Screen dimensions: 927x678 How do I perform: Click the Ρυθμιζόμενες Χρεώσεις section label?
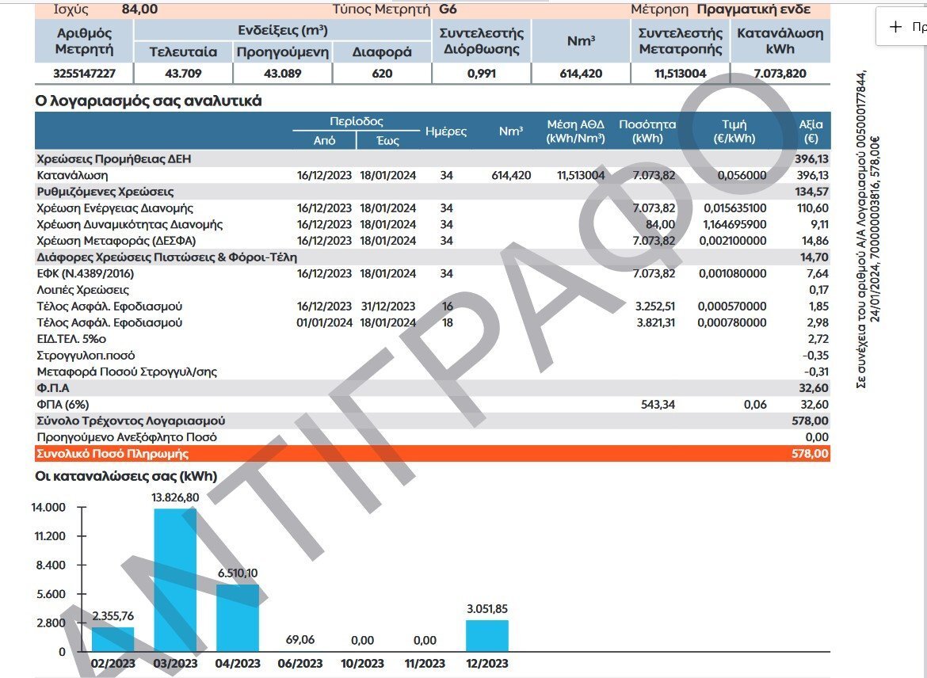[x=105, y=192]
